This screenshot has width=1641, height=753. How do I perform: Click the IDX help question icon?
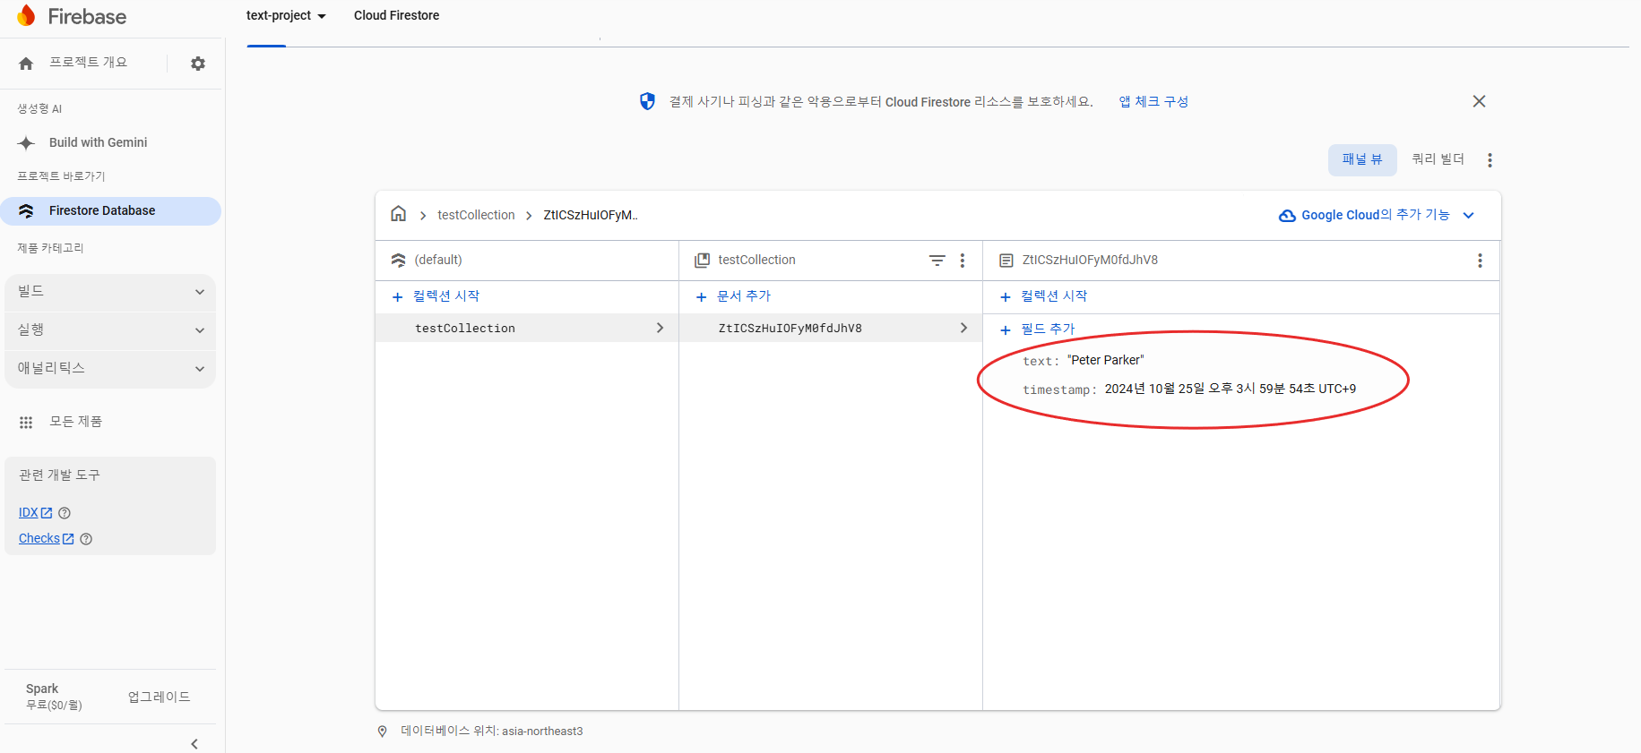pos(65,513)
